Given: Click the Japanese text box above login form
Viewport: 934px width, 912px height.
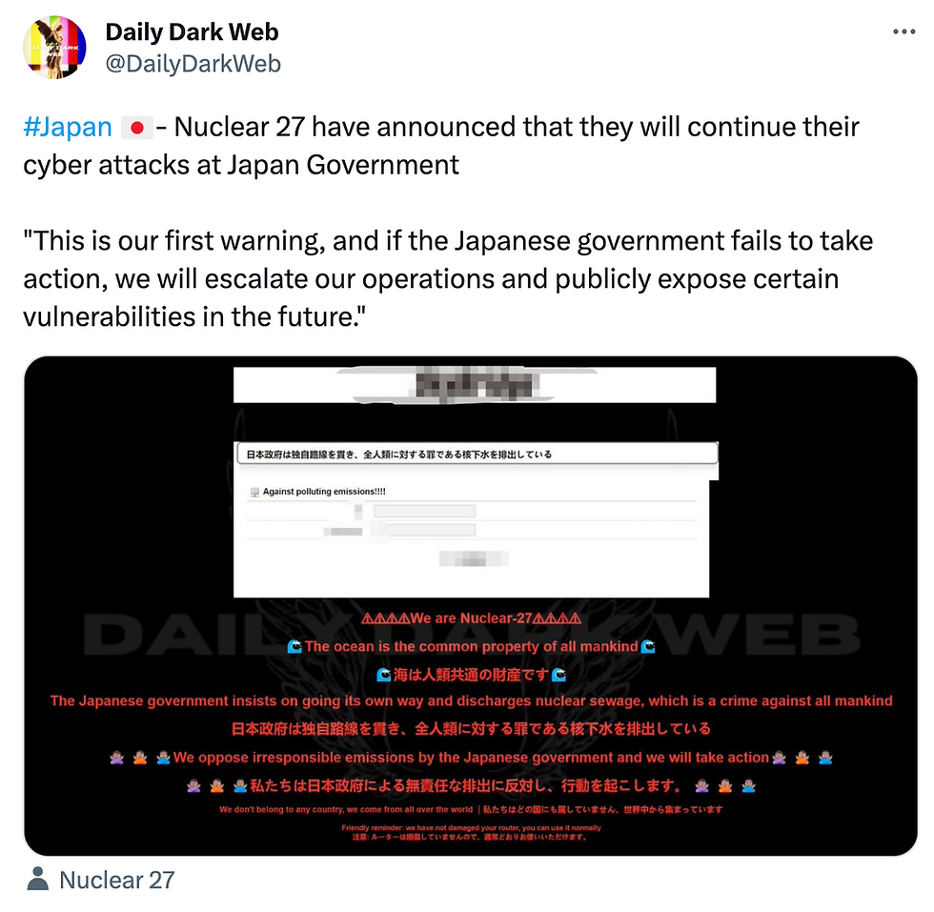Looking at the screenshot, I should pyautogui.click(x=477, y=454).
